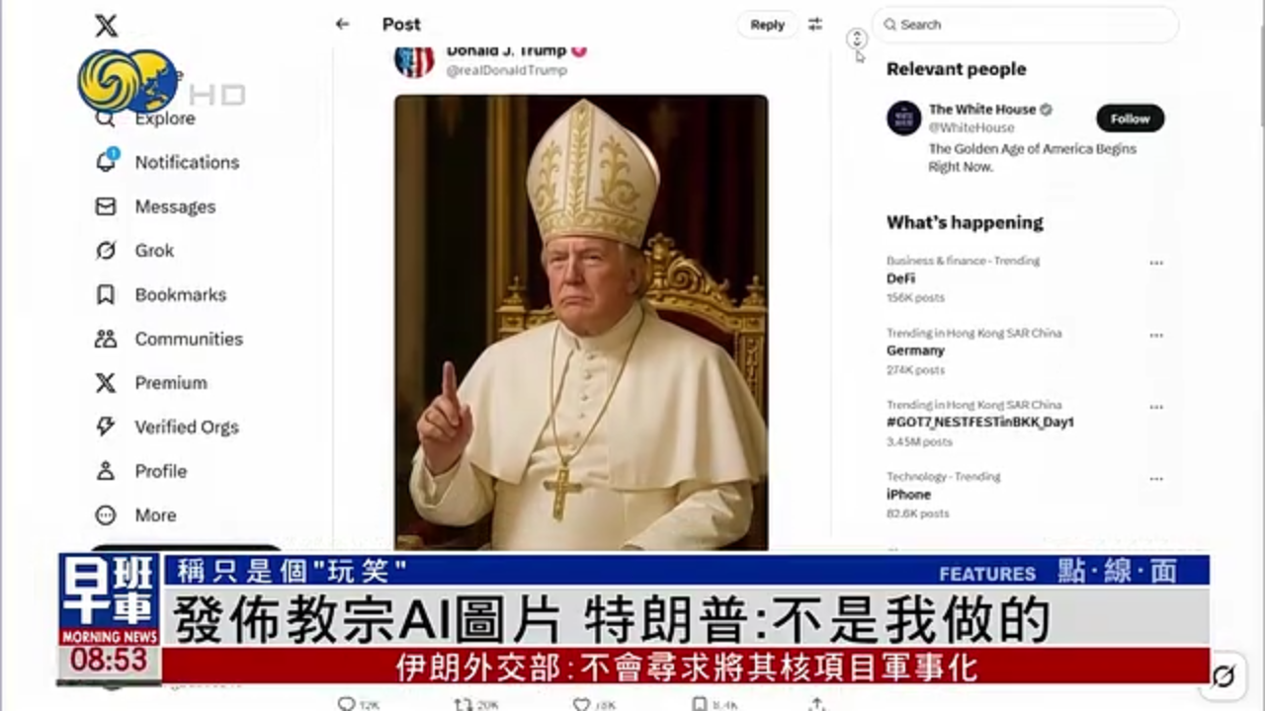Image resolution: width=1265 pixels, height=711 pixels.
Task: Like the Trump post with the heart icon
Action: (580, 703)
